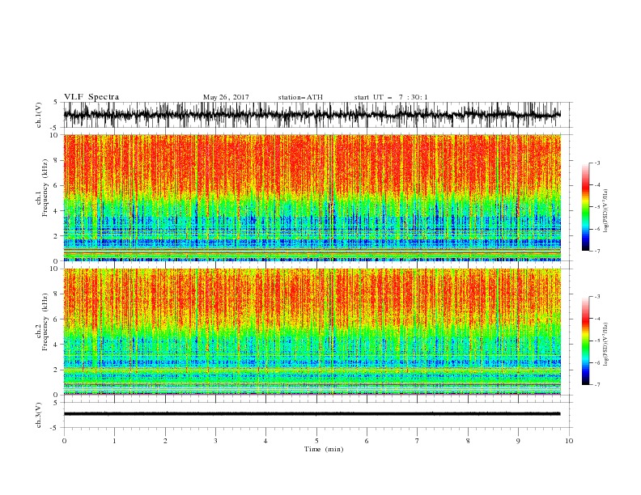Click the ch.1 frequency axis tick 8

point(57,160)
